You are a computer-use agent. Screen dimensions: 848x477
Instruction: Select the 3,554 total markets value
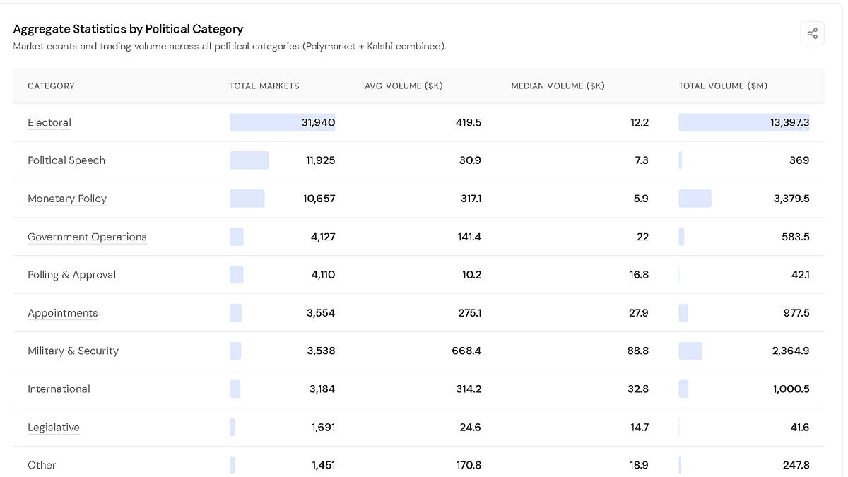[321, 313]
